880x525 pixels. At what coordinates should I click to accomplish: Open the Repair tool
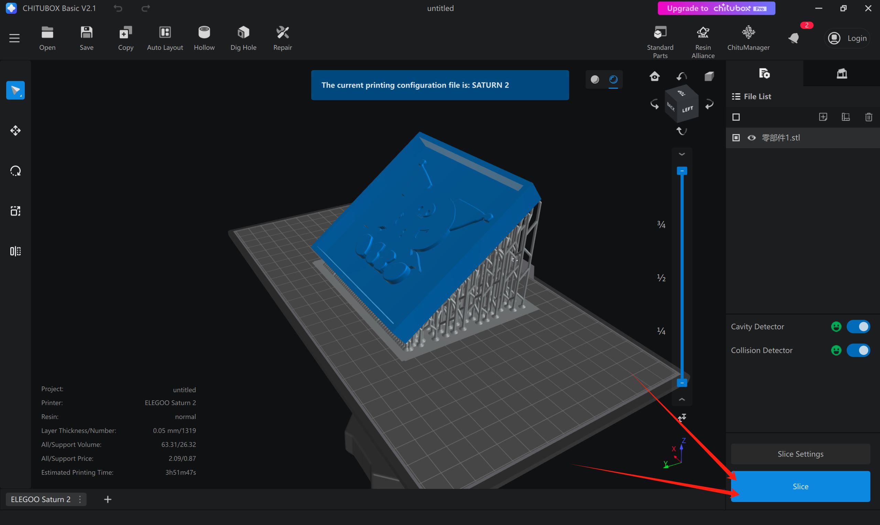283,38
